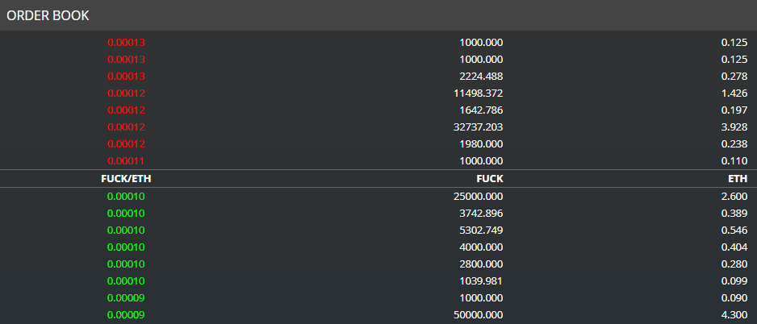
Task: Click the 50000.000 FUCK bid row
Action: coord(378,315)
